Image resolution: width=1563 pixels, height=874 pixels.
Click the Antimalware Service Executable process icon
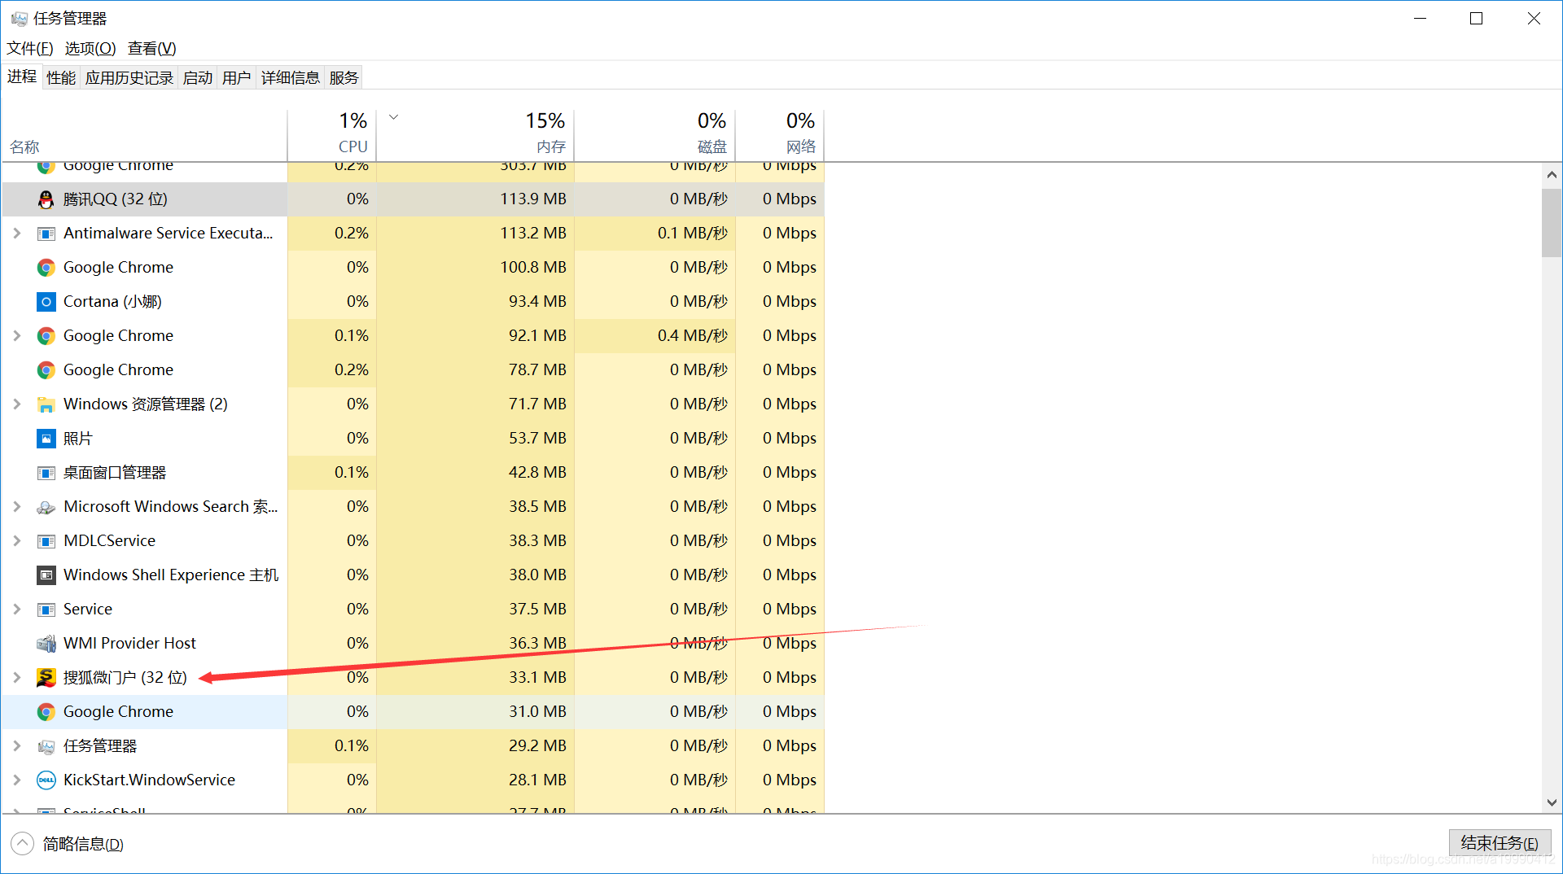[x=46, y=234]
